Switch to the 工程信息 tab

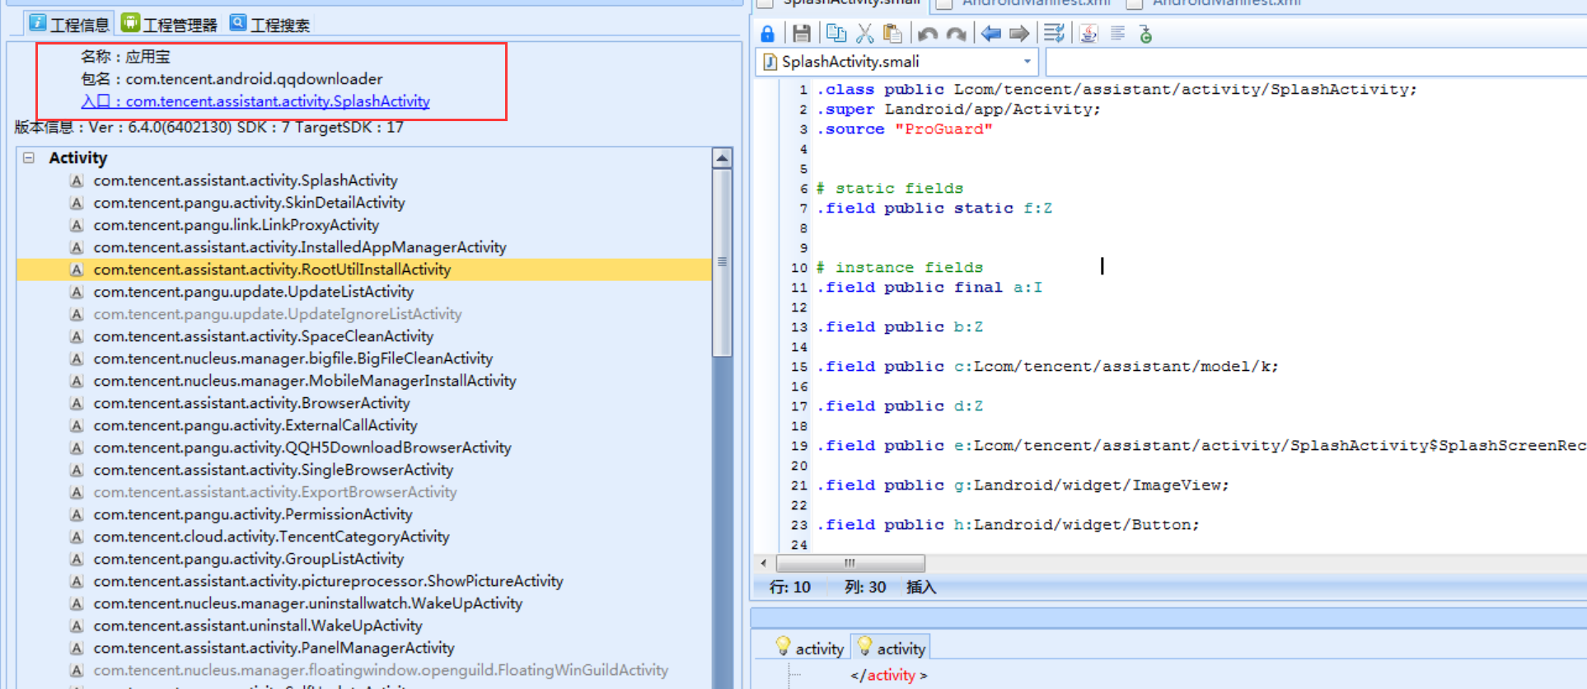[x=69, y=24]
